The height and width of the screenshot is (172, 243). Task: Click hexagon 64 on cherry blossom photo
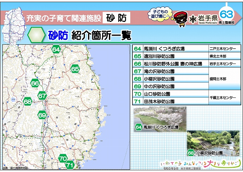click(x=138, y=127)
